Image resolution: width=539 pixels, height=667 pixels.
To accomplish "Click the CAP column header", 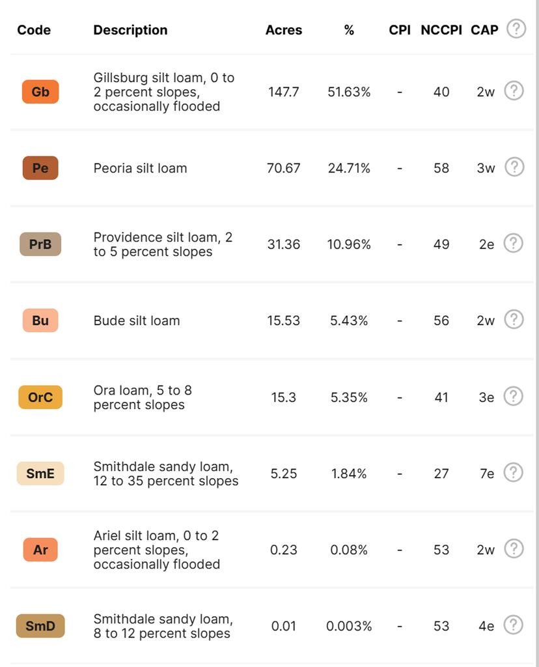I will coord(485,30).
